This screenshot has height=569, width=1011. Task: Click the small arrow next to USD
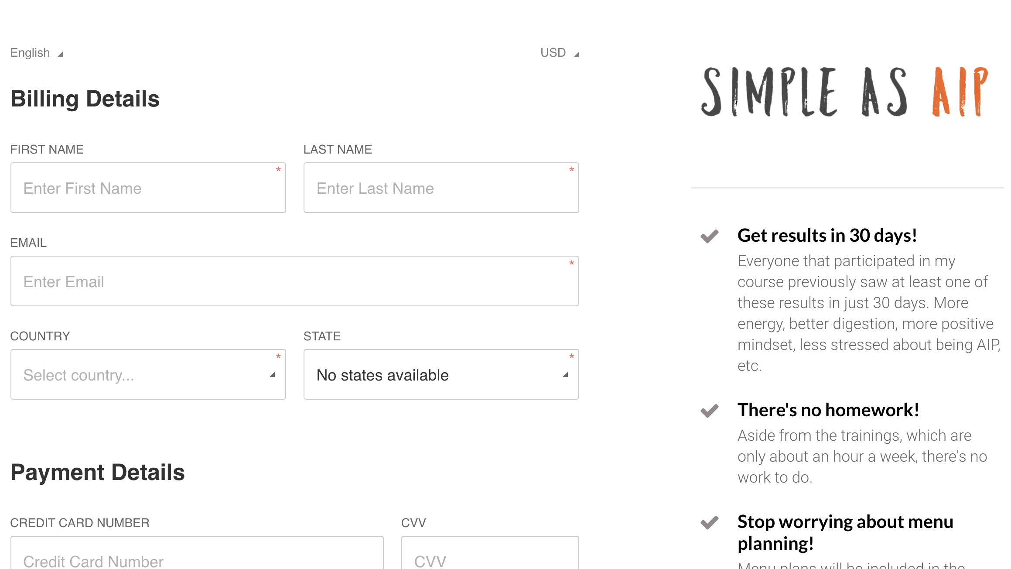click(x=577, y=54)
